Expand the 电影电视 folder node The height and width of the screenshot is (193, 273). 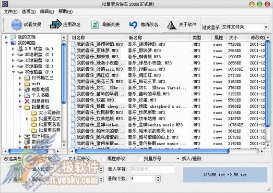click(x=20, y=89)
